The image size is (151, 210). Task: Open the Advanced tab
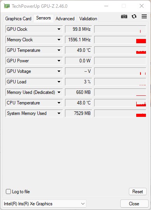65,19
